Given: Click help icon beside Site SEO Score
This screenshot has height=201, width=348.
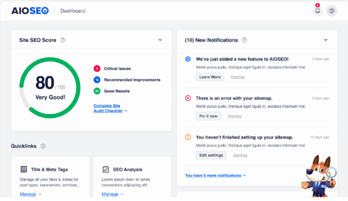Looking at the screenshot, I should (x=63, y=40).
